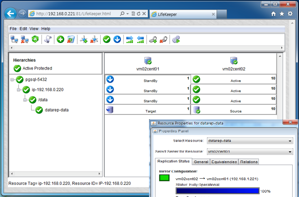Open the browser Tools gear icon

[290, 14]
